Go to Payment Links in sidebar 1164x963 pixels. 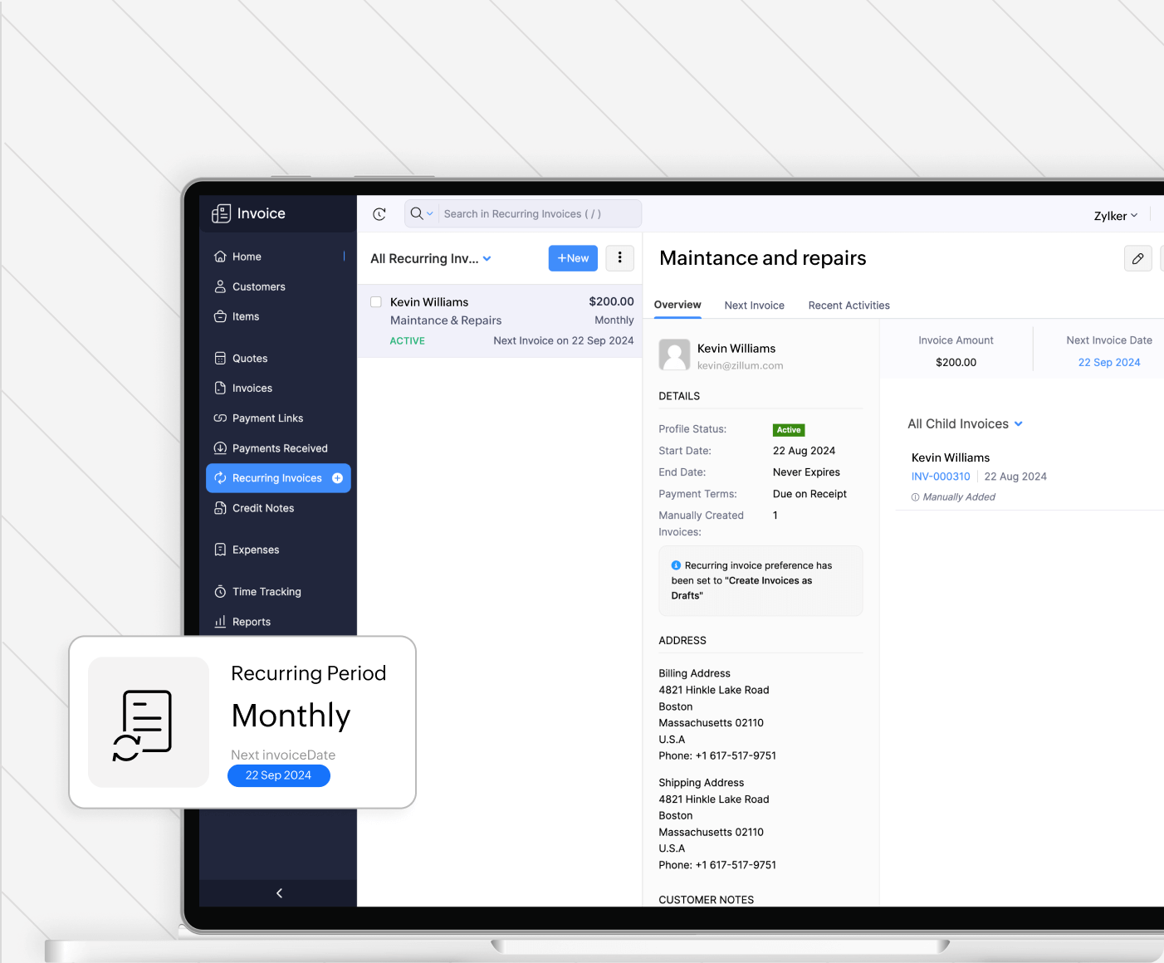pyautogui.click(x=267, y=418)
